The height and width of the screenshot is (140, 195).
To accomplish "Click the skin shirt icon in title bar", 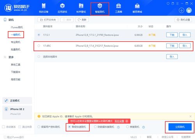I will [x=168, y=3].
